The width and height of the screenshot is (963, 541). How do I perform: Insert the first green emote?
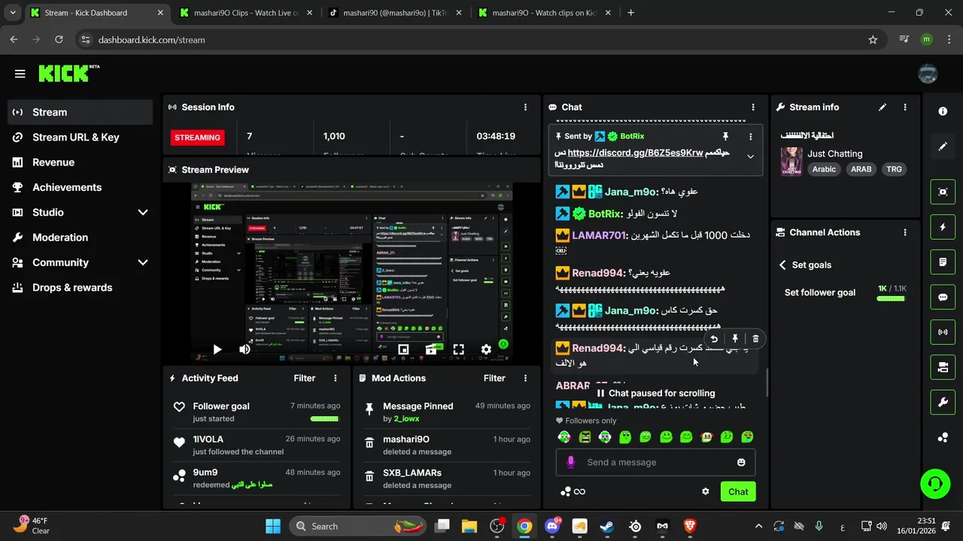[x=564, y=437]
